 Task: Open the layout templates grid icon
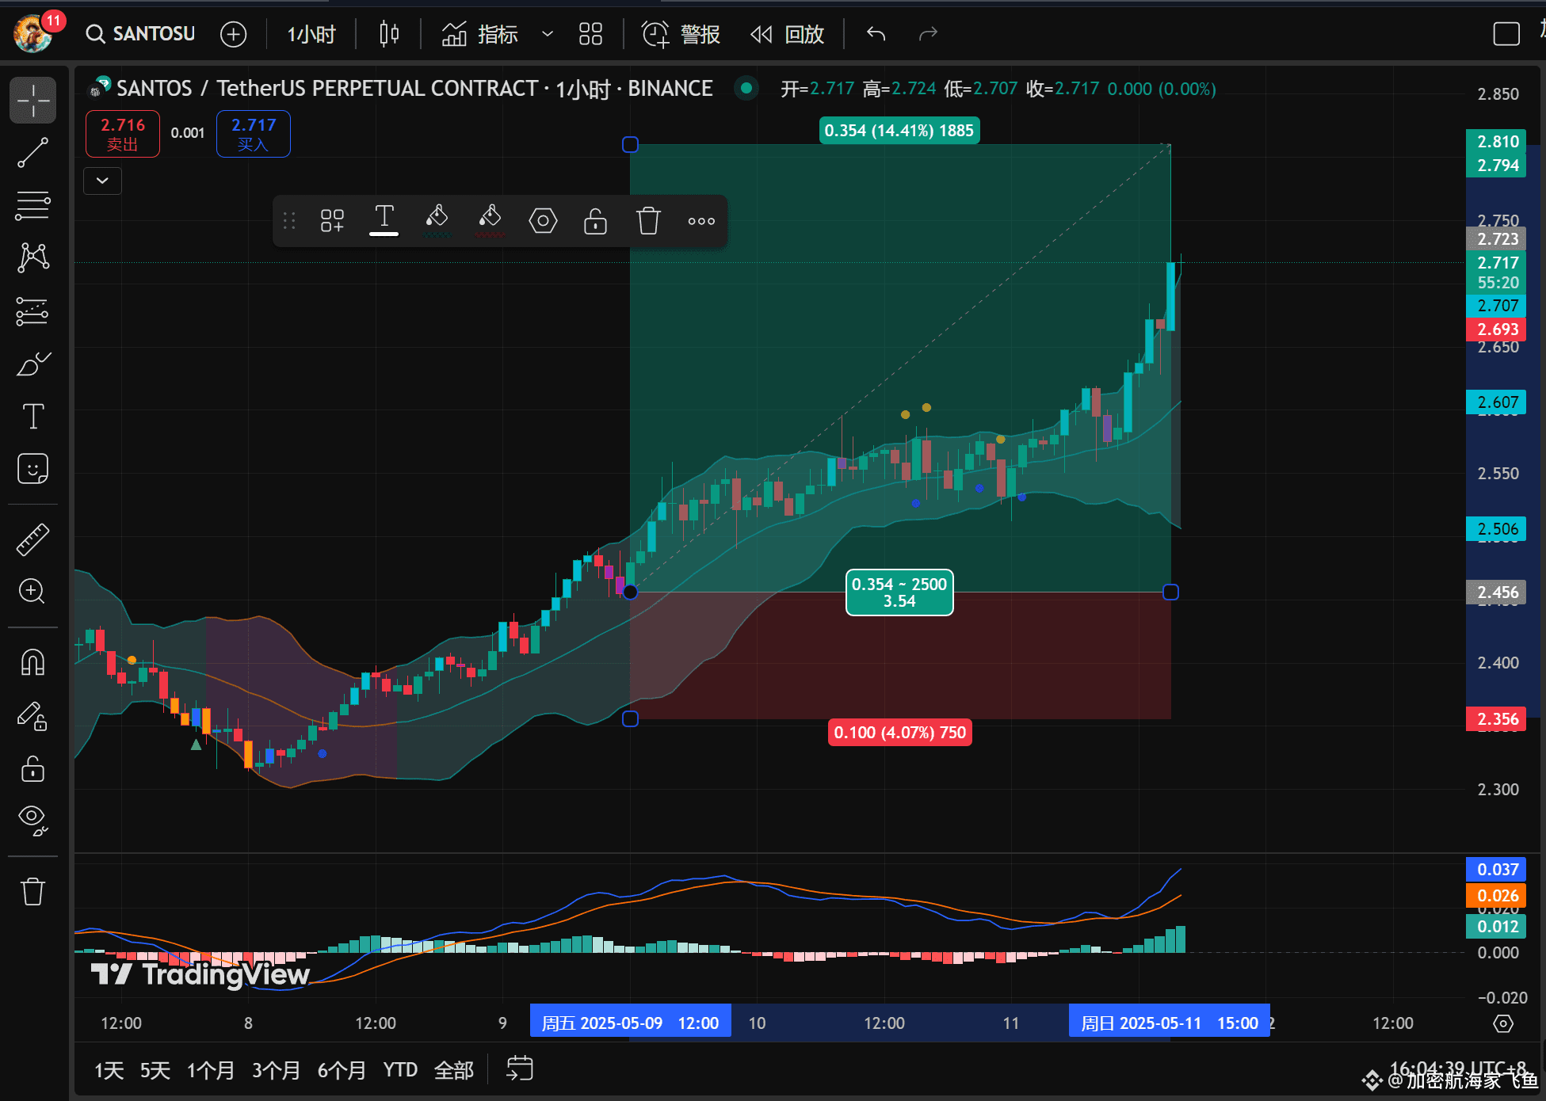590,34
